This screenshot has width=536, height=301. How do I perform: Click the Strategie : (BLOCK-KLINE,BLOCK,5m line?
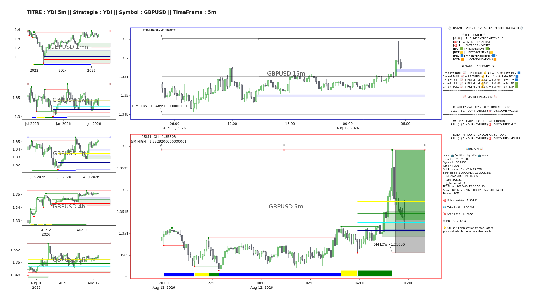click(467, 173)
